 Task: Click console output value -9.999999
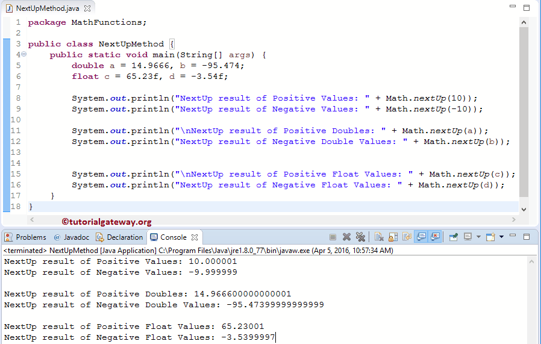pos(213,272)
